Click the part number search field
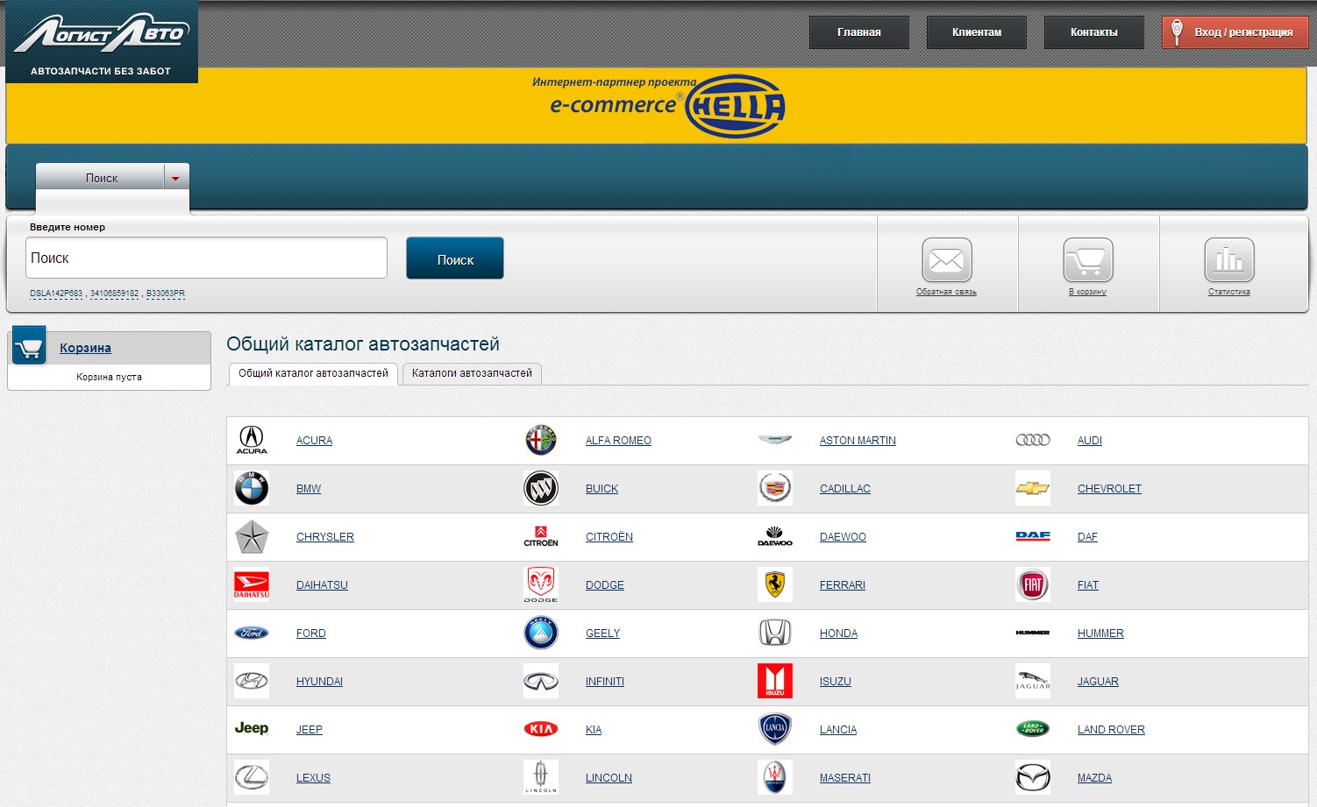 click(x=207, y=258)
